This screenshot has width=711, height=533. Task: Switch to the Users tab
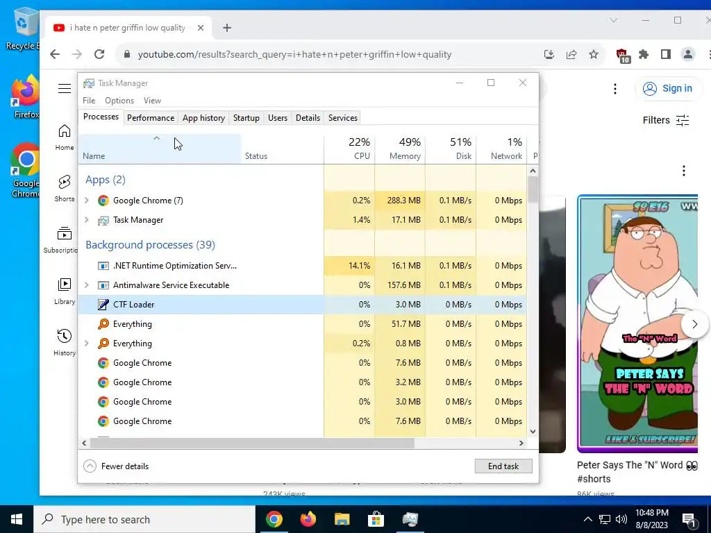point(278,118)
